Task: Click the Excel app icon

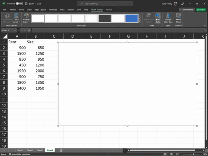Action: [x=4, y=3]
